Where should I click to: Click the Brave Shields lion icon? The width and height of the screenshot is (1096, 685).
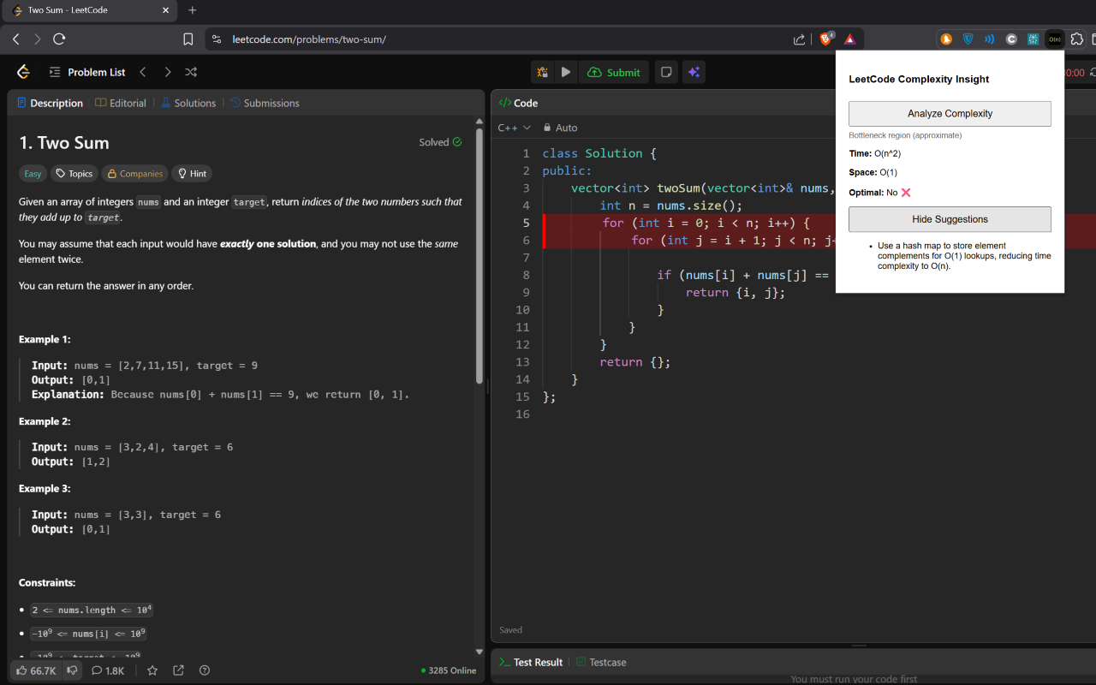click(x=826, y=39)
